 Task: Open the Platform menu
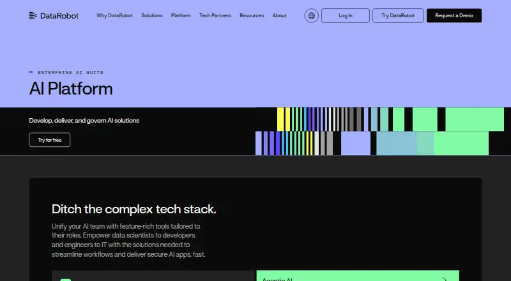(x=181, y=16)
